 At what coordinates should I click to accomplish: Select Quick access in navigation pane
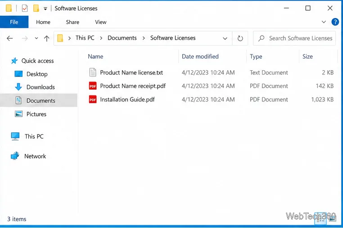[x=37, y=61]
